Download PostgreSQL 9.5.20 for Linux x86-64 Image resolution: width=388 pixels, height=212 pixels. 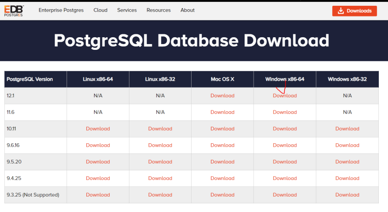98,162
